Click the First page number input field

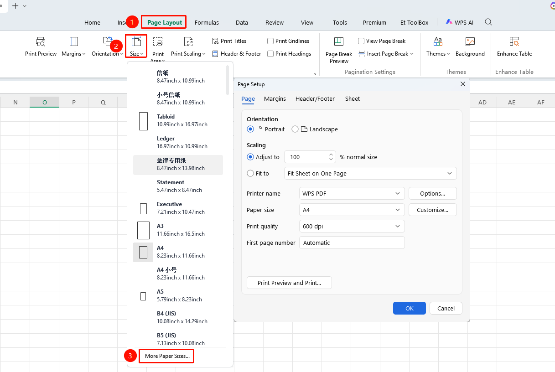coord(352,243)
